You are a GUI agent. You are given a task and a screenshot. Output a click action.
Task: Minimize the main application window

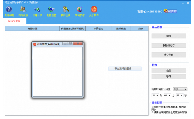(x=183, y=3)
